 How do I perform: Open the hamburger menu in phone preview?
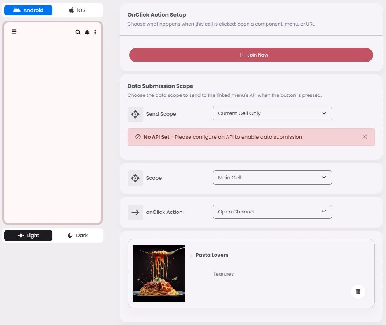(14, 32)
